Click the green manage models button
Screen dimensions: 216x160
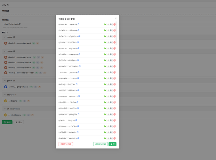(7, 122)
